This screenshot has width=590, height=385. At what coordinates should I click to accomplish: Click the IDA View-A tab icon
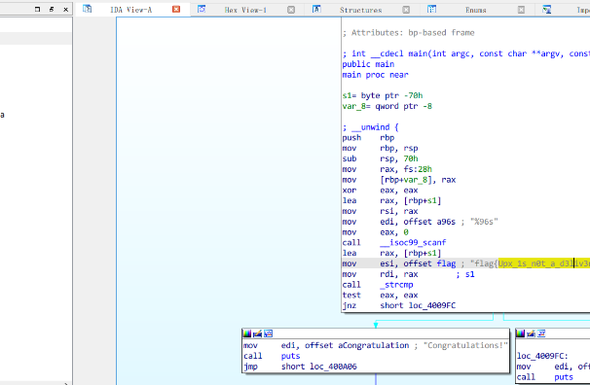(x=87, y=9)
